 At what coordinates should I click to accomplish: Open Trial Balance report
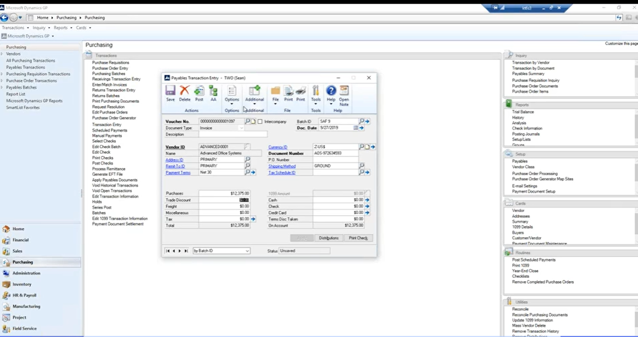click(x=523, y=112)
